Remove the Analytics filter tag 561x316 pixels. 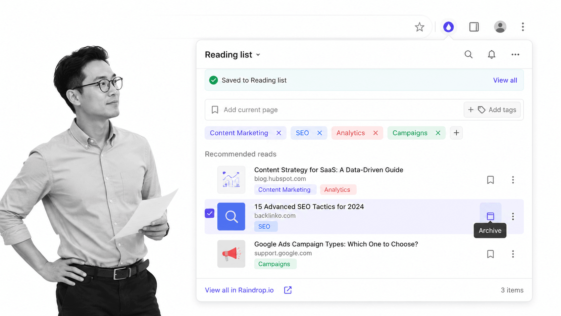point(375,133)
